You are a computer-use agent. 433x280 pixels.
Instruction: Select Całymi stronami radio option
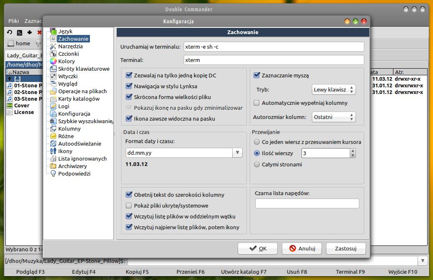(x=257, y=164)
